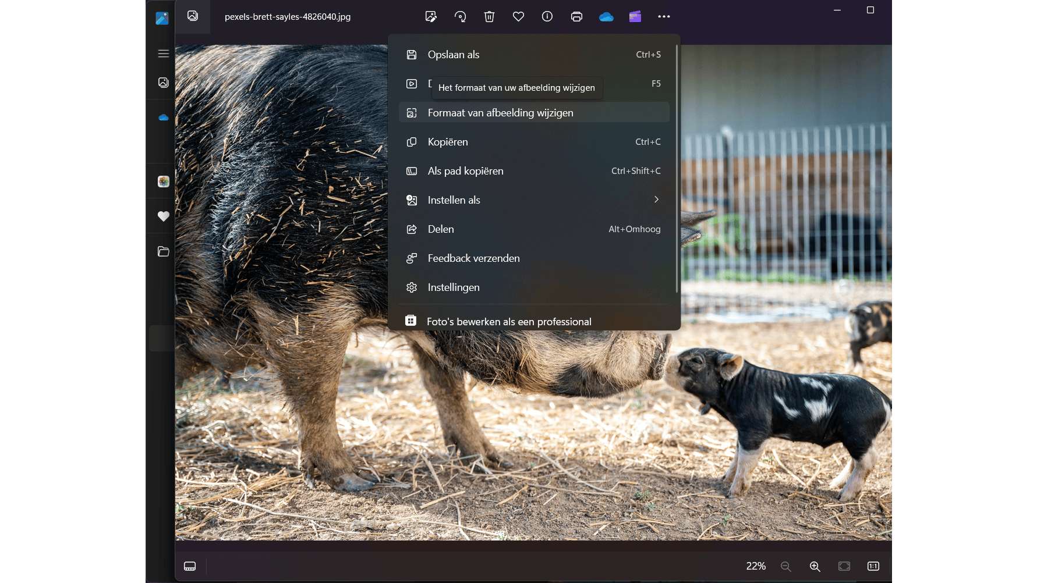Zoom in using the magnifier plus icon
Screen dimensions: 1037x583
(815, 566)
